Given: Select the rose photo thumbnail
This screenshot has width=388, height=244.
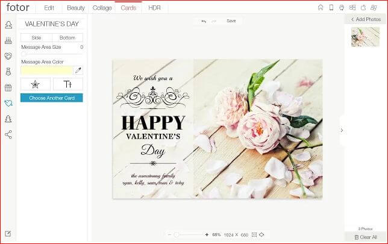Looking at the screenshot, I should point(365,37).
